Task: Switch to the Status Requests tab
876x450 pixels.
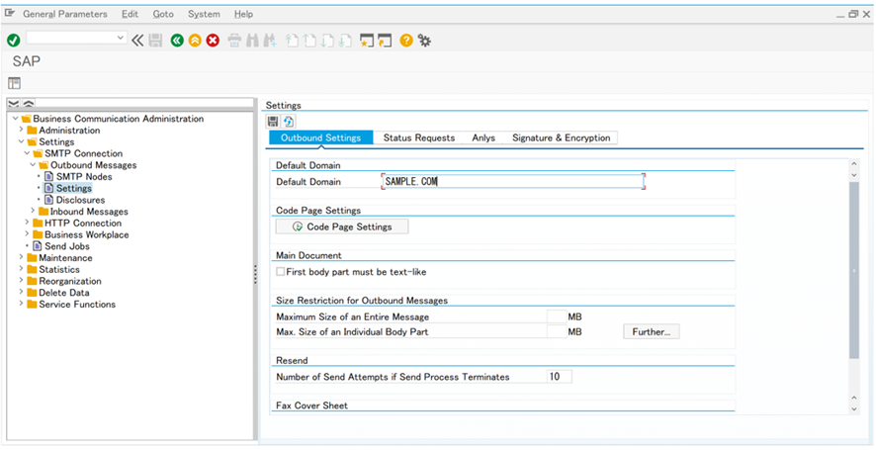Action: point(419,137)
